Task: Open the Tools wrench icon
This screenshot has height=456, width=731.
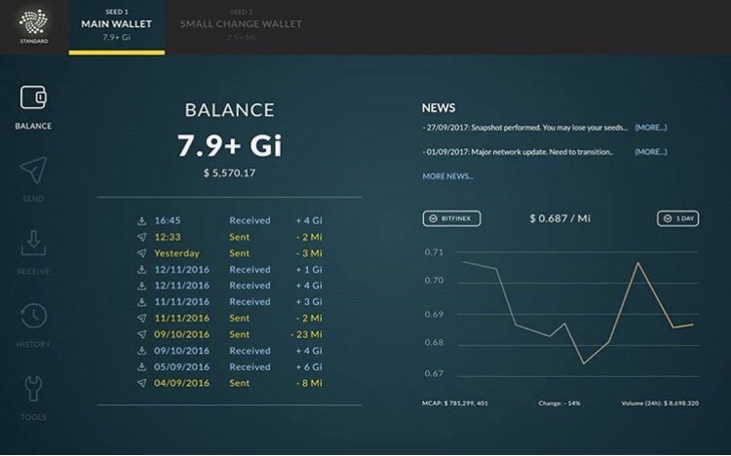Action: [33, 389]
